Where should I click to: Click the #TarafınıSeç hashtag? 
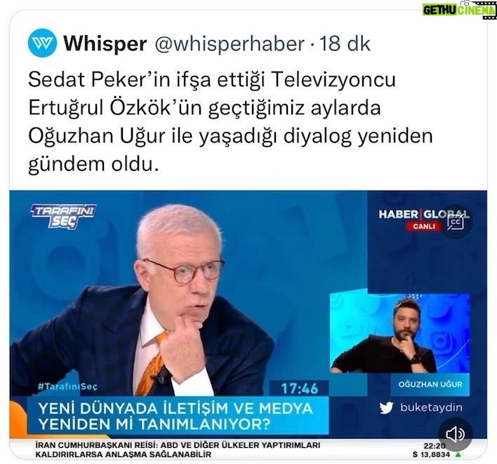coord(67,386)
